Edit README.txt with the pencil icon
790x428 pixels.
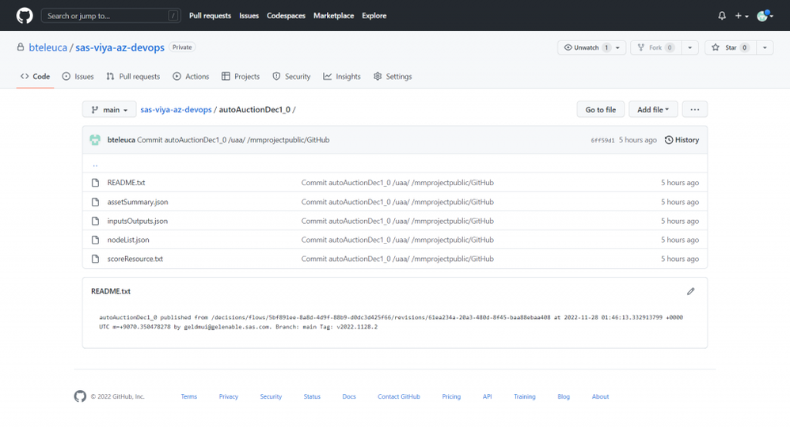click(x=690, y=291)
